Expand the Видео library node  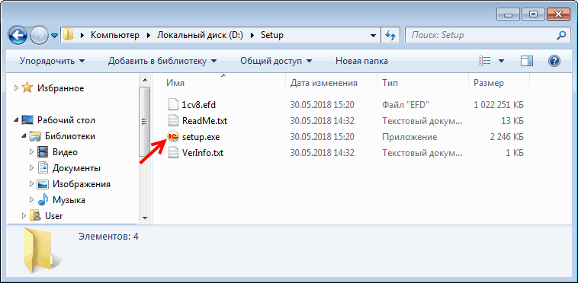tap(31, 152)
